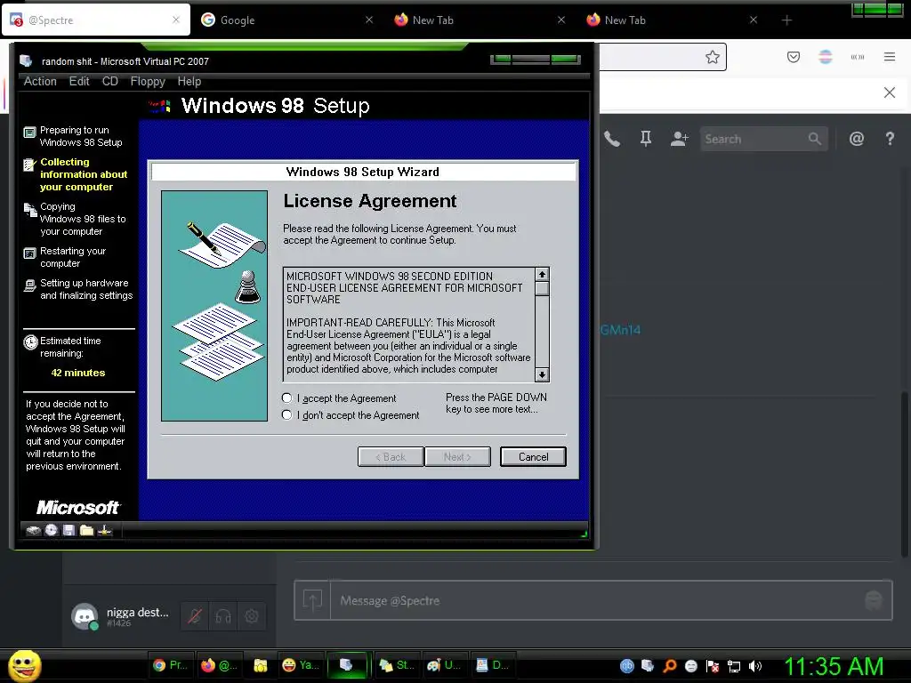
Task: Click the orange magnifier tray icon
Action: point(669,666)
